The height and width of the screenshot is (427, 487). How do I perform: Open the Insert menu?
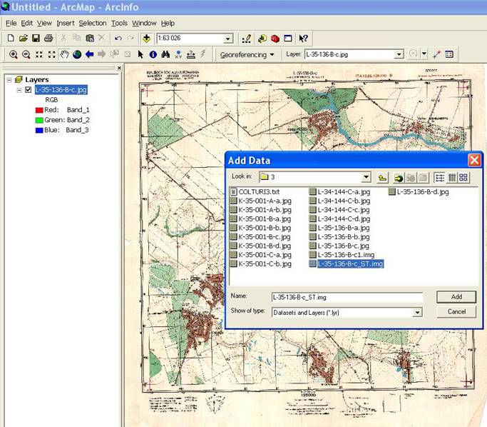(65, 23)
